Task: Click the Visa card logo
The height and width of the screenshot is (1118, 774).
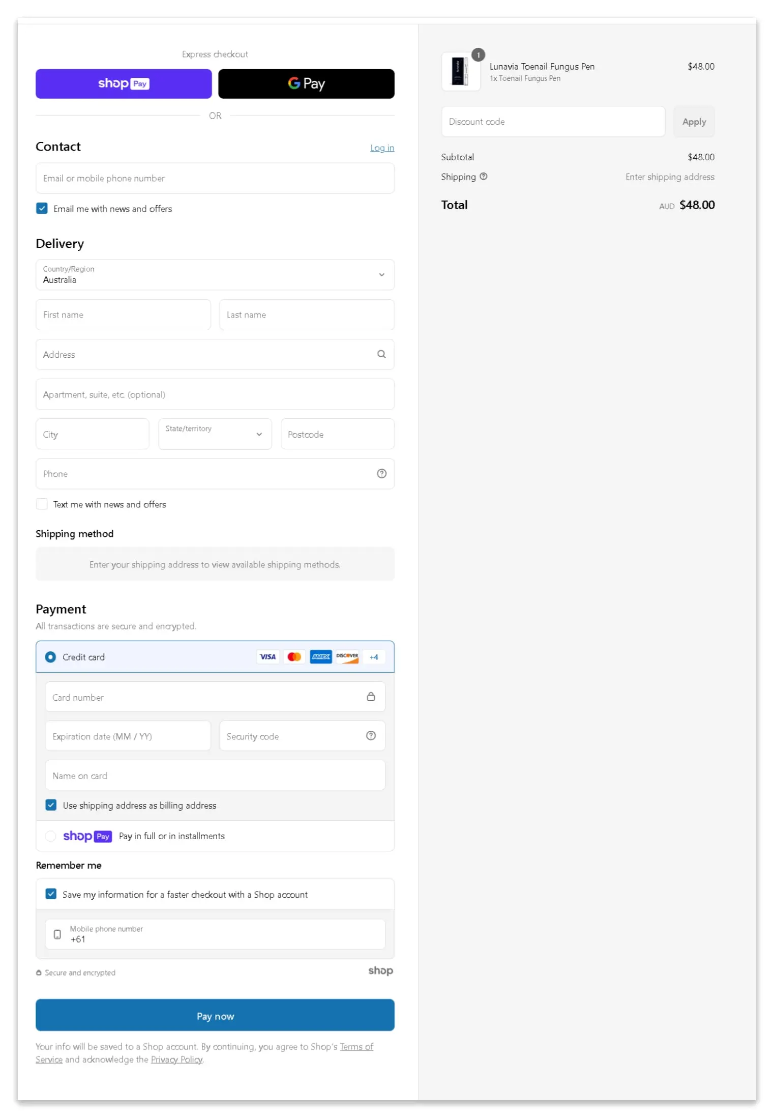Action: 268,657
